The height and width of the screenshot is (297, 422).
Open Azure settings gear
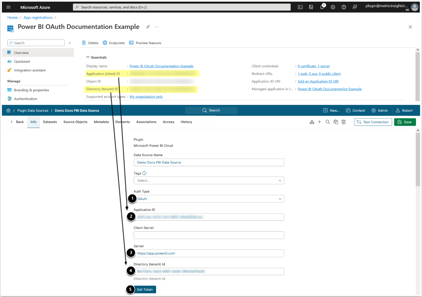333,7
